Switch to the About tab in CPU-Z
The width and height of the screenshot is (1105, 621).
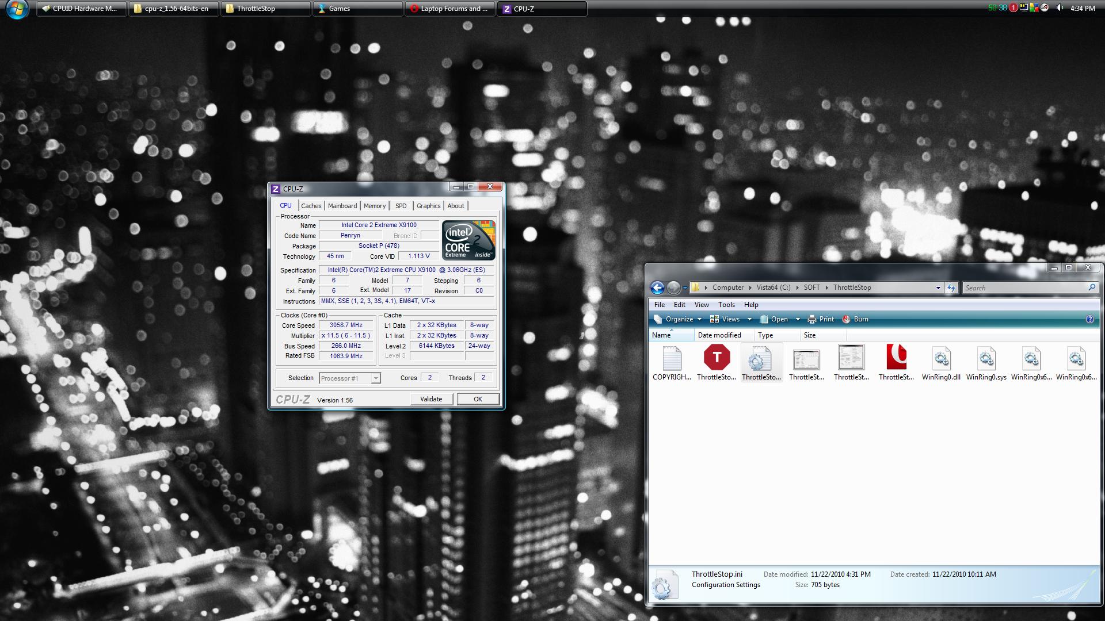coord(456,206)
